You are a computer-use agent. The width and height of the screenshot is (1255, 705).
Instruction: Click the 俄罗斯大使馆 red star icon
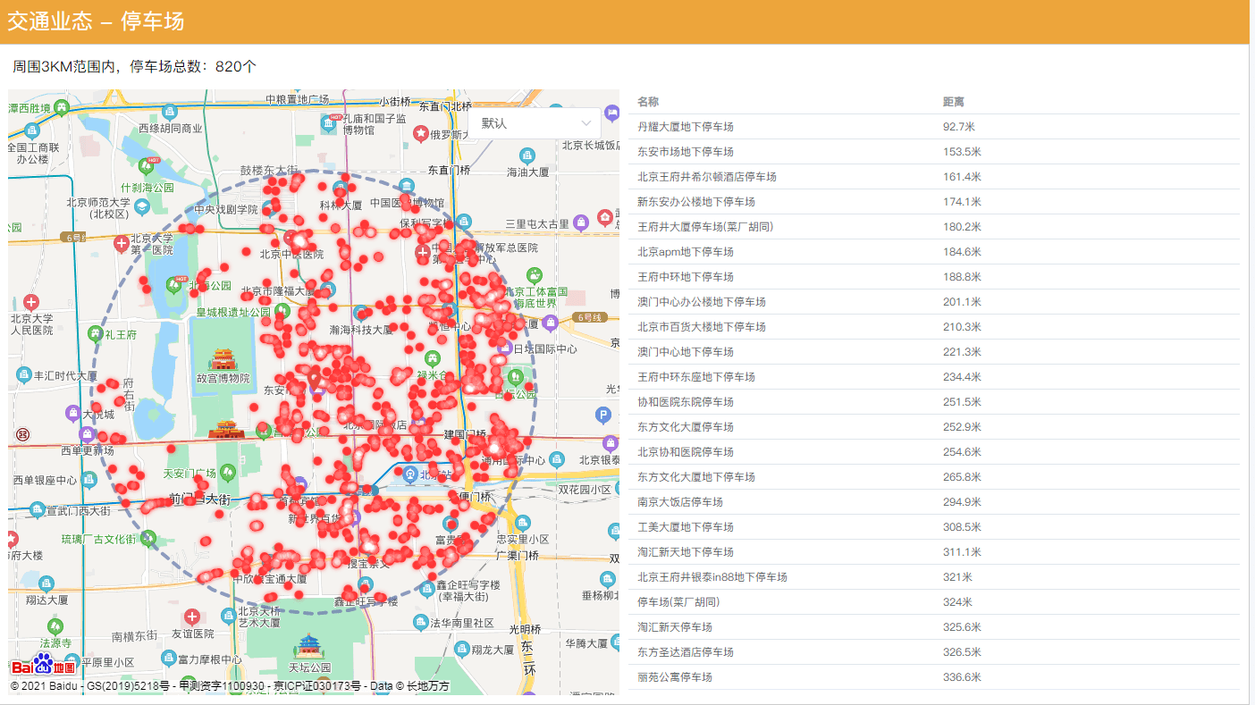click(421, 134)
